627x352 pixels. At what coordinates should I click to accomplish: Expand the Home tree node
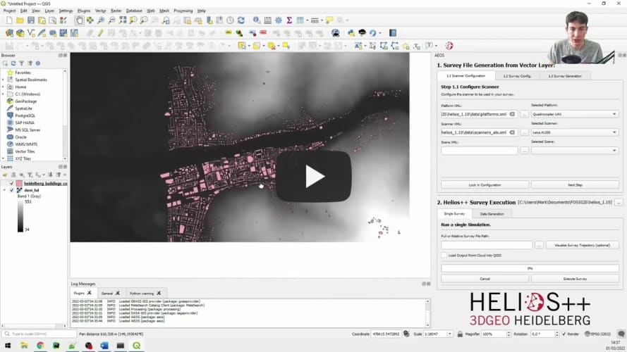(4, 87)
